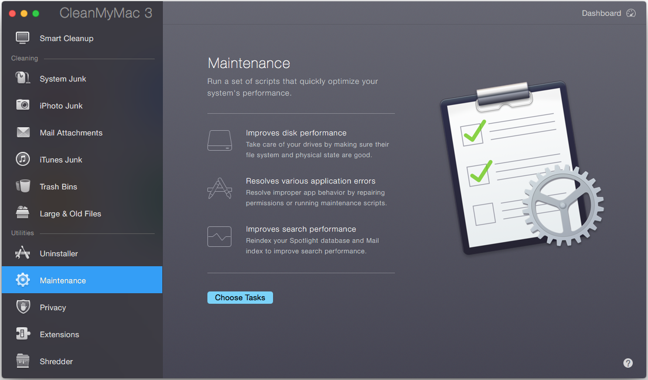Select the Extensions label

[x=59, y=334]
